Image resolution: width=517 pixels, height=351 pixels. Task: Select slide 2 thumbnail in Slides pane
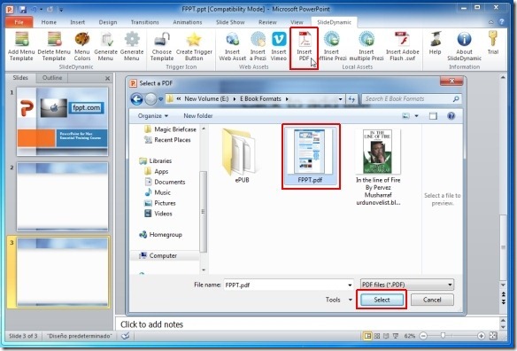(x=62, y=197)
